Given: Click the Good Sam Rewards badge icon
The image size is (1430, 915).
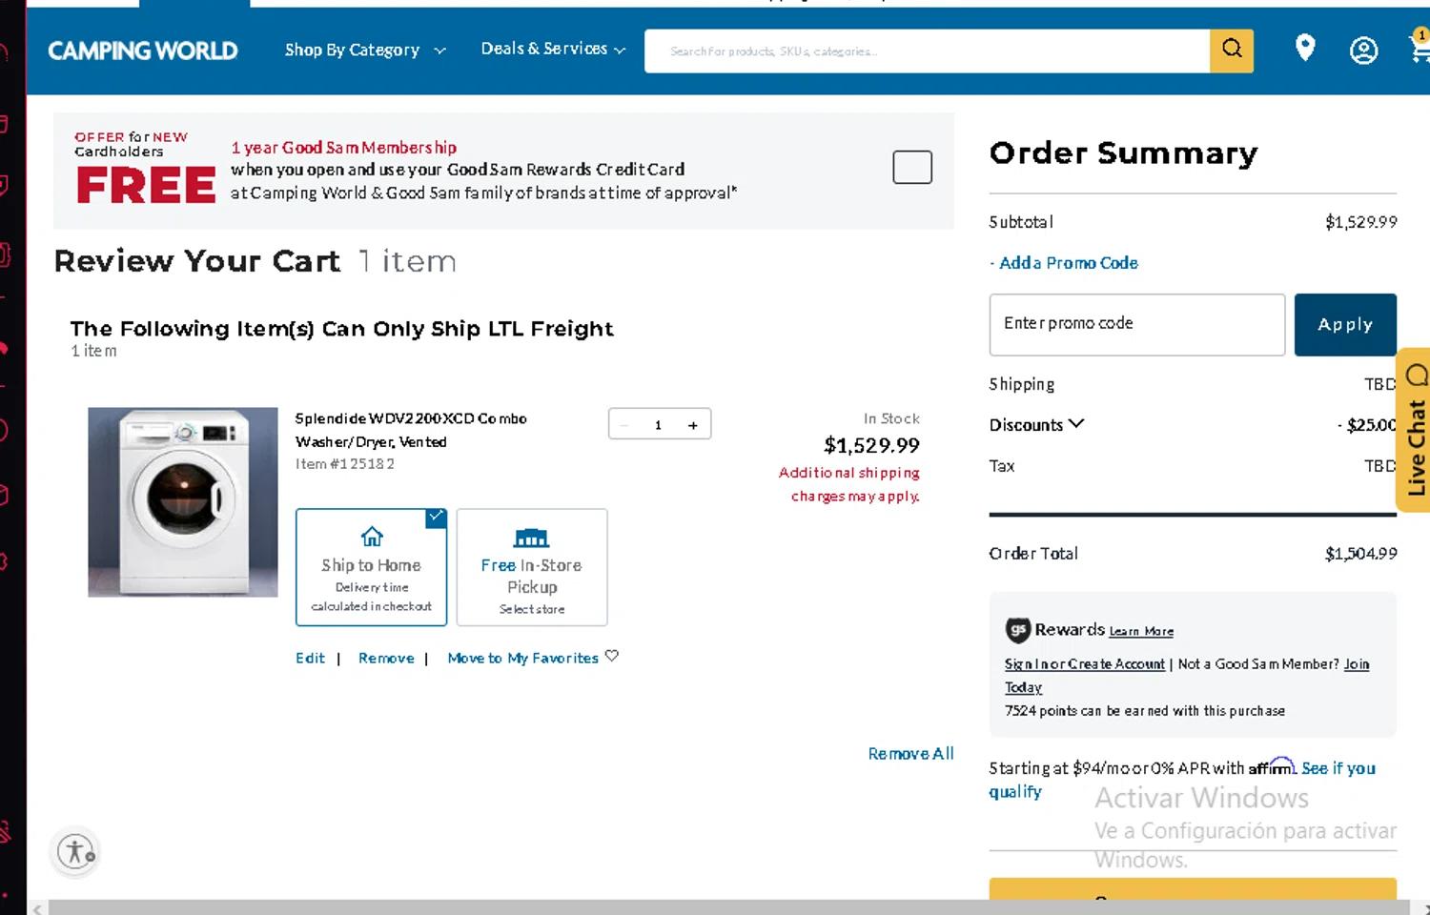Looking at the screenshot, I should point(1018,630).
